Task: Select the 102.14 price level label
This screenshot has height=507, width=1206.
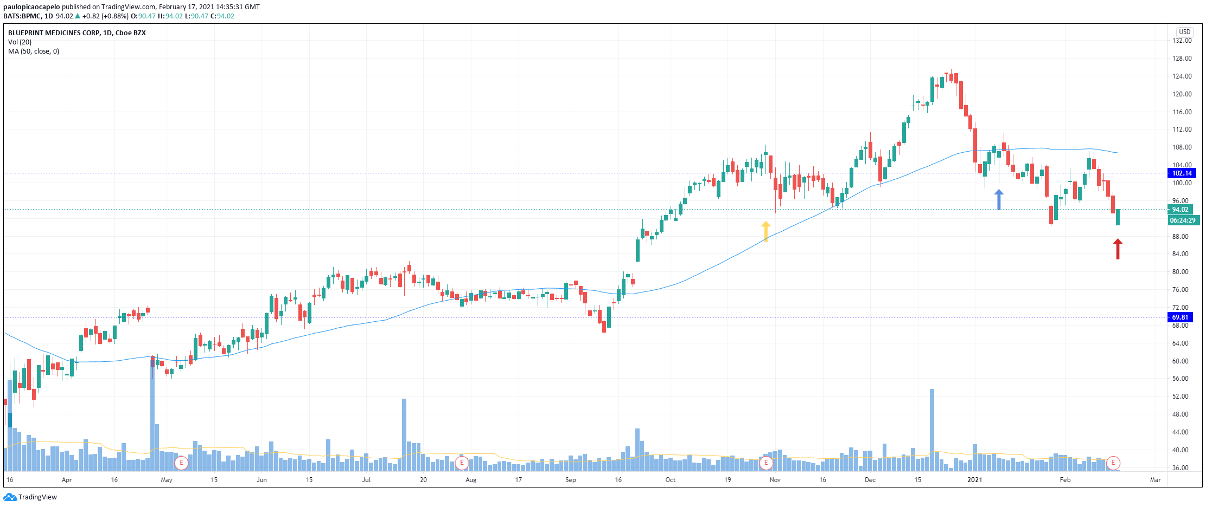Action: pyautogui.click(x=1182, y=173)
